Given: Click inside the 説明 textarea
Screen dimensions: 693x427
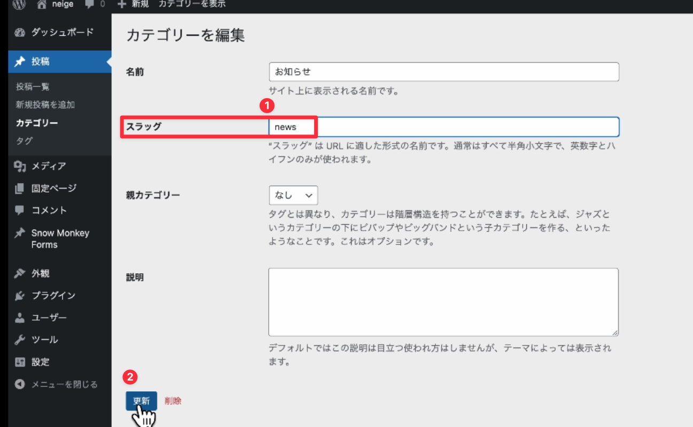Looking at the screenshot, I should tap(443, 302).
